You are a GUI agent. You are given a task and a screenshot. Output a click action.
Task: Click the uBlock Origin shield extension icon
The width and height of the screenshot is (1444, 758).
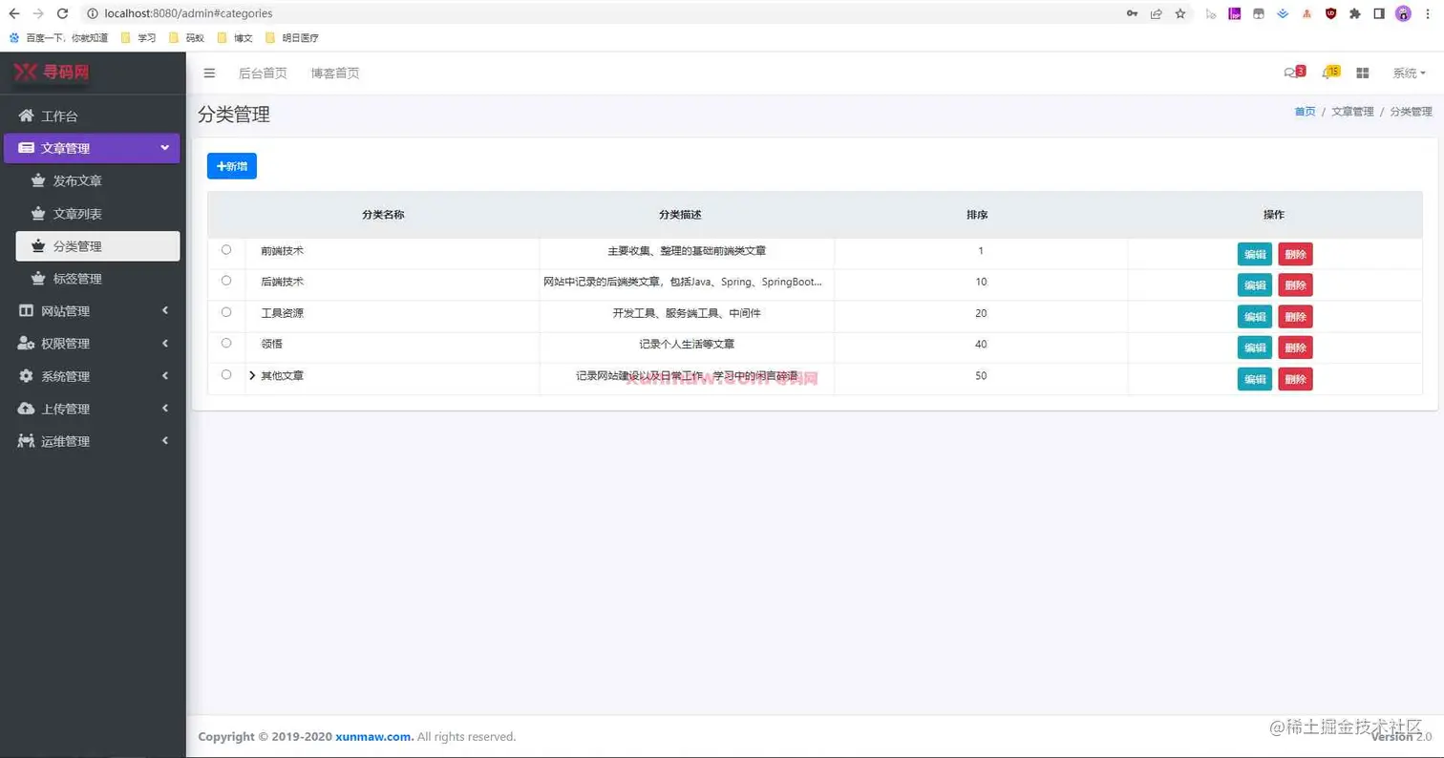pyautogui.click(x=1330, y=13)
